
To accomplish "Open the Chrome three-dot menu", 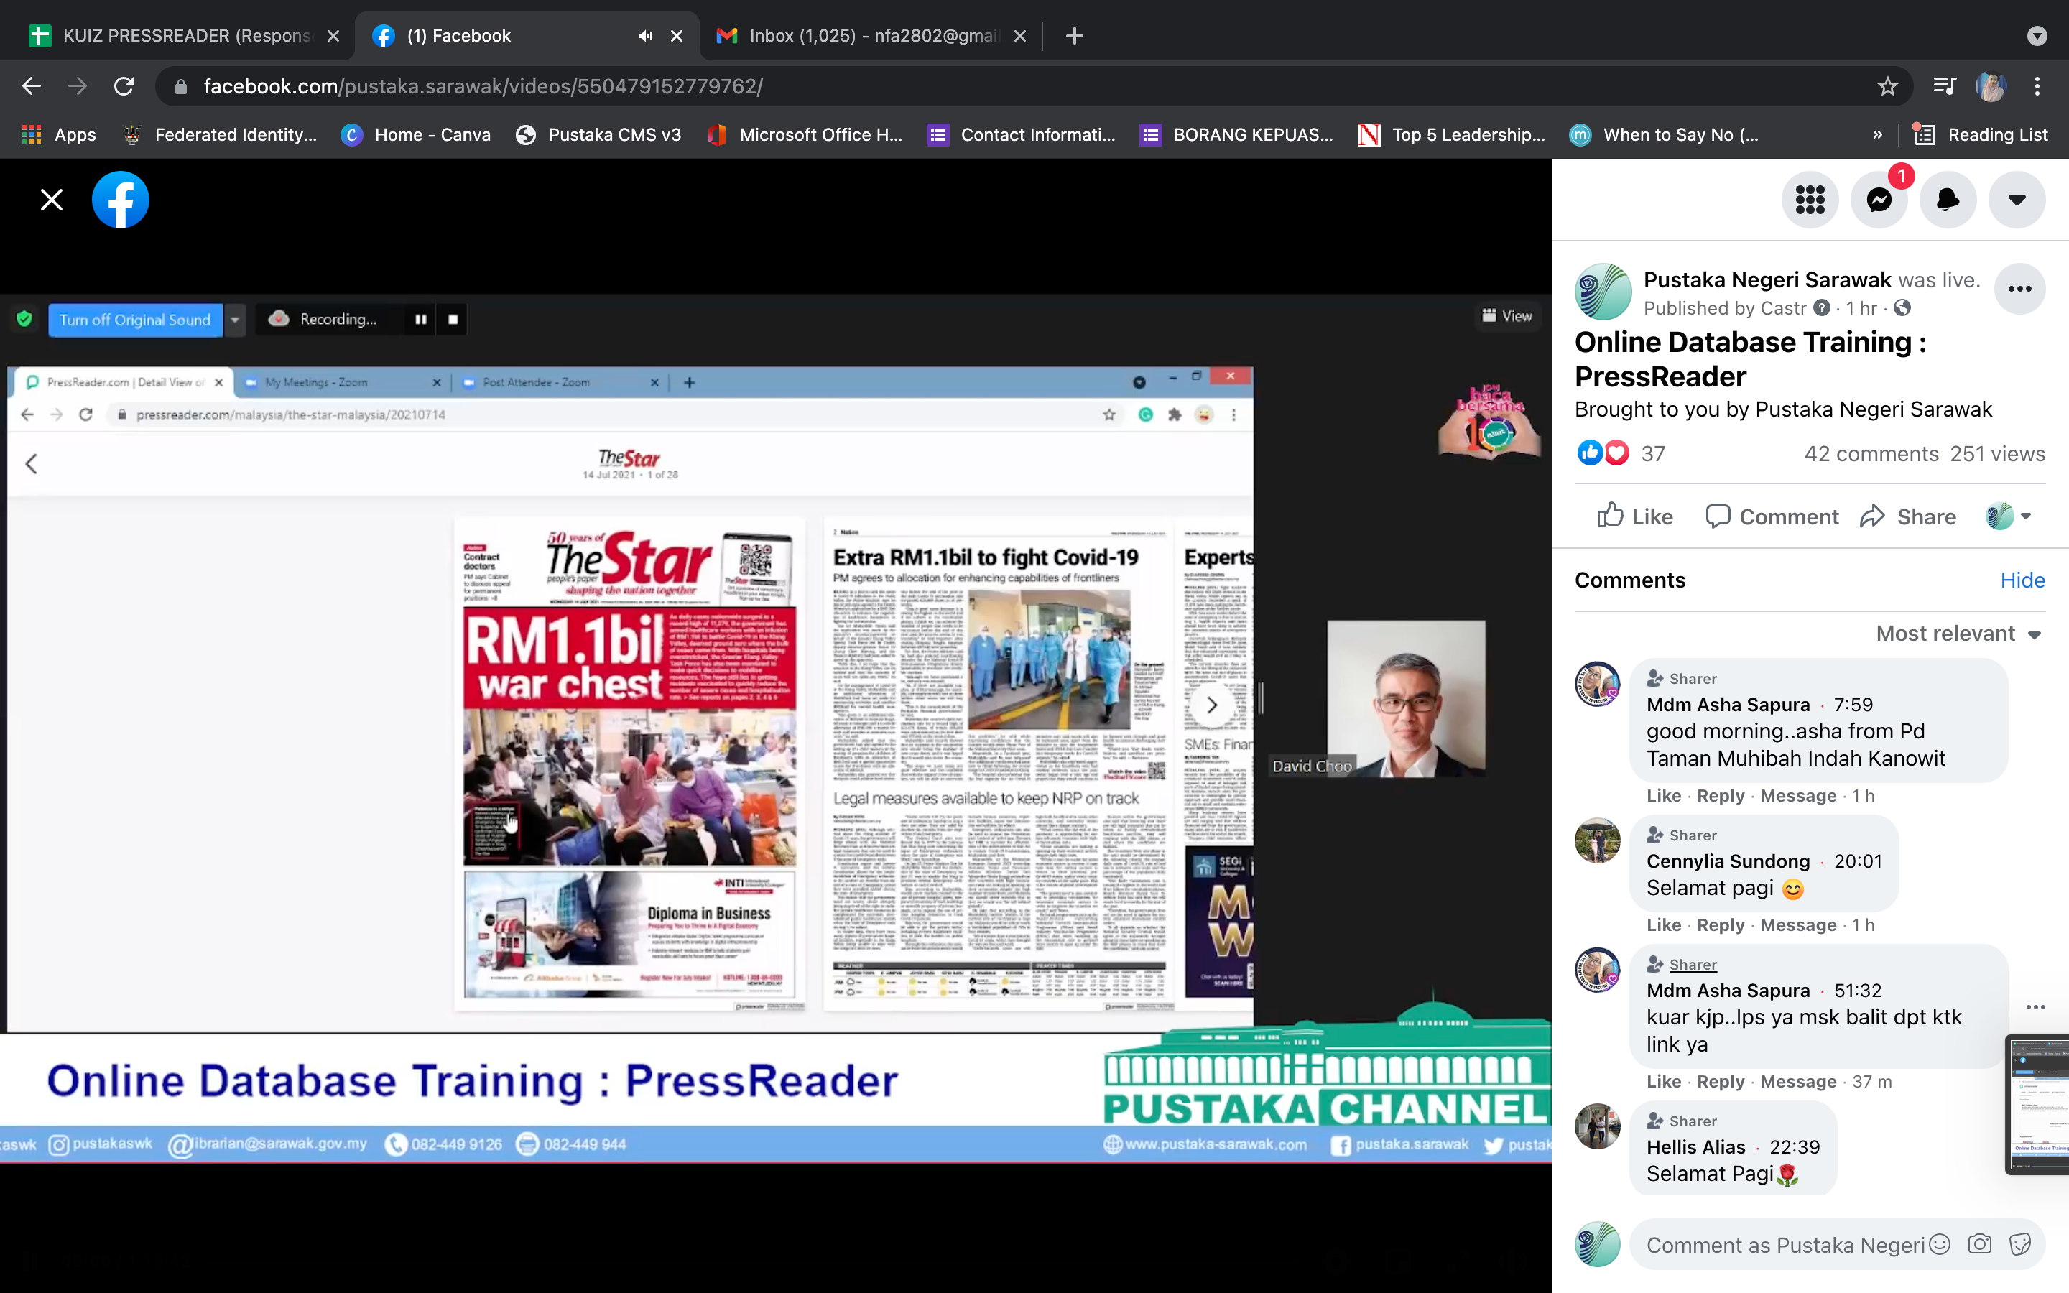I will coord(2037,85).
